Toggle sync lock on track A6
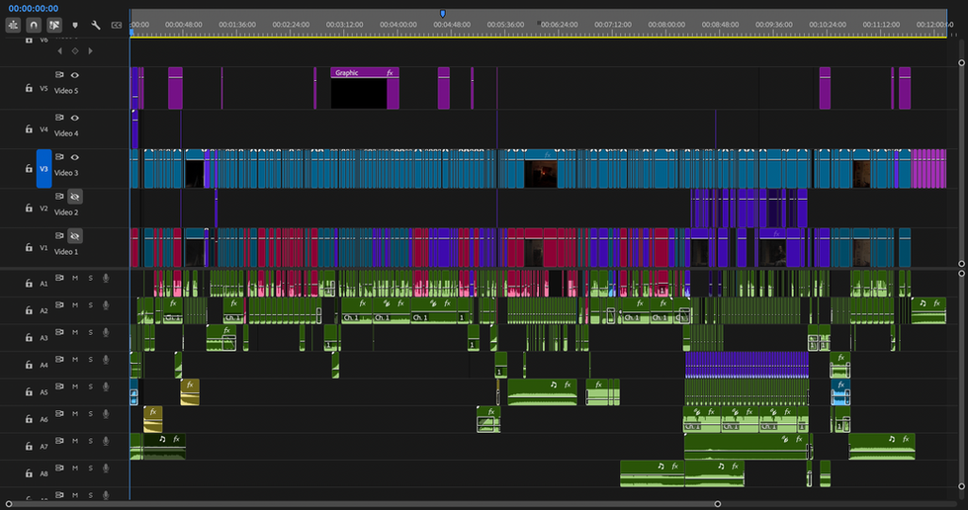The image size is (968, 510). pos(59,414)
